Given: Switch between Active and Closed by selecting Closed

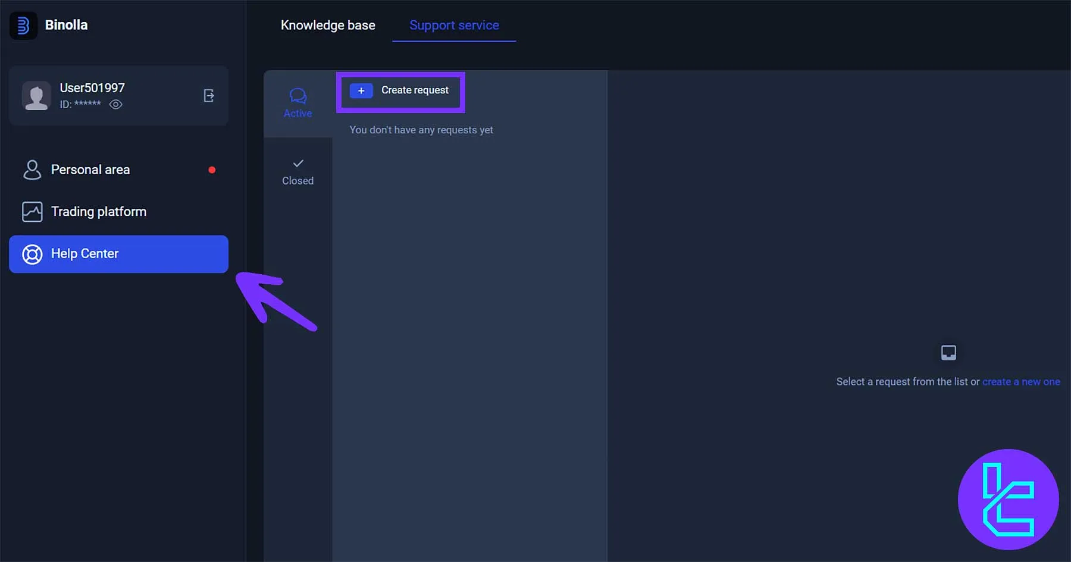Looking at the screenshot, I should coord(297,171).
